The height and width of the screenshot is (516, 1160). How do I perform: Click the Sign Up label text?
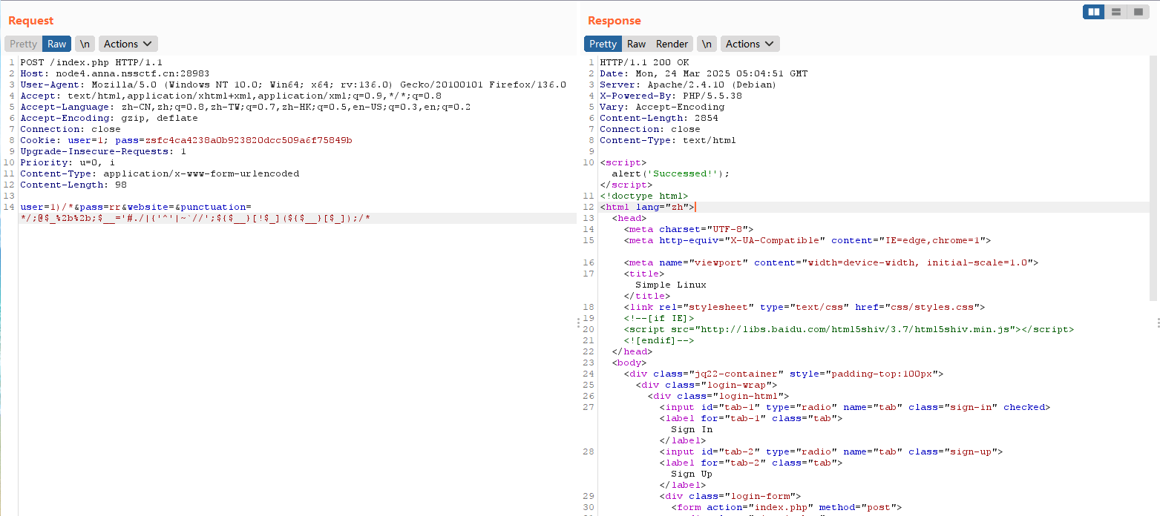692,474
